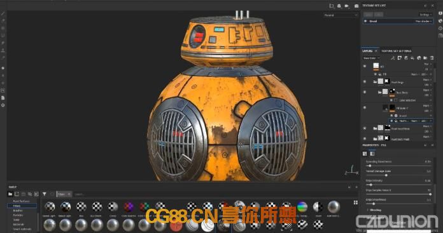
Task: Click the Edge Intensity slider
Action: (x=398, y=185)
